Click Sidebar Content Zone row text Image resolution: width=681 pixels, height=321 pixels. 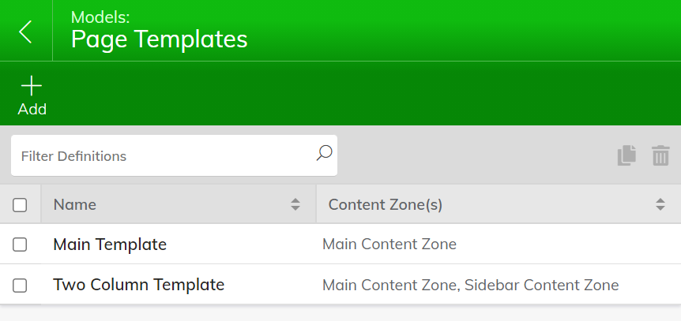542,285
